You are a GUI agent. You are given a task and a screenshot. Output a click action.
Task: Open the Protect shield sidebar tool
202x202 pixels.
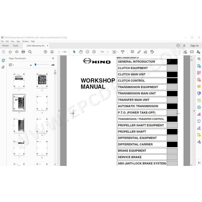point(199,121)
